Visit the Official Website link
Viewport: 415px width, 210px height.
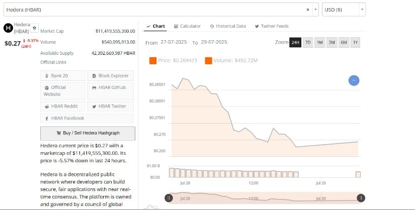pos(63,91)
